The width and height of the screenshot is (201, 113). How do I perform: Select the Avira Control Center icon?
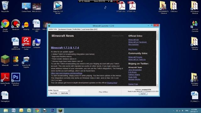[x=26, y=43]
